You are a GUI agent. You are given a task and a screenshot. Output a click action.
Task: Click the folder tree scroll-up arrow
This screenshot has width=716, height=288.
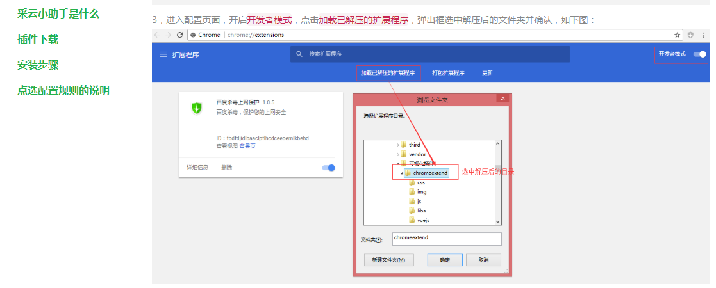[x=497, y=144]
